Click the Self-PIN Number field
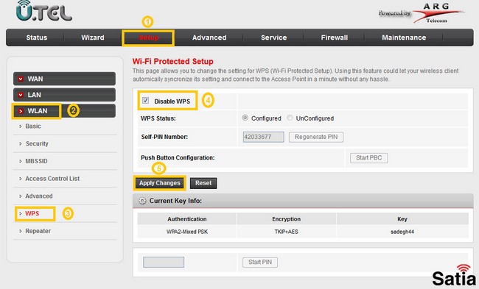Screen dimensions: 479x289 [263, 137]
